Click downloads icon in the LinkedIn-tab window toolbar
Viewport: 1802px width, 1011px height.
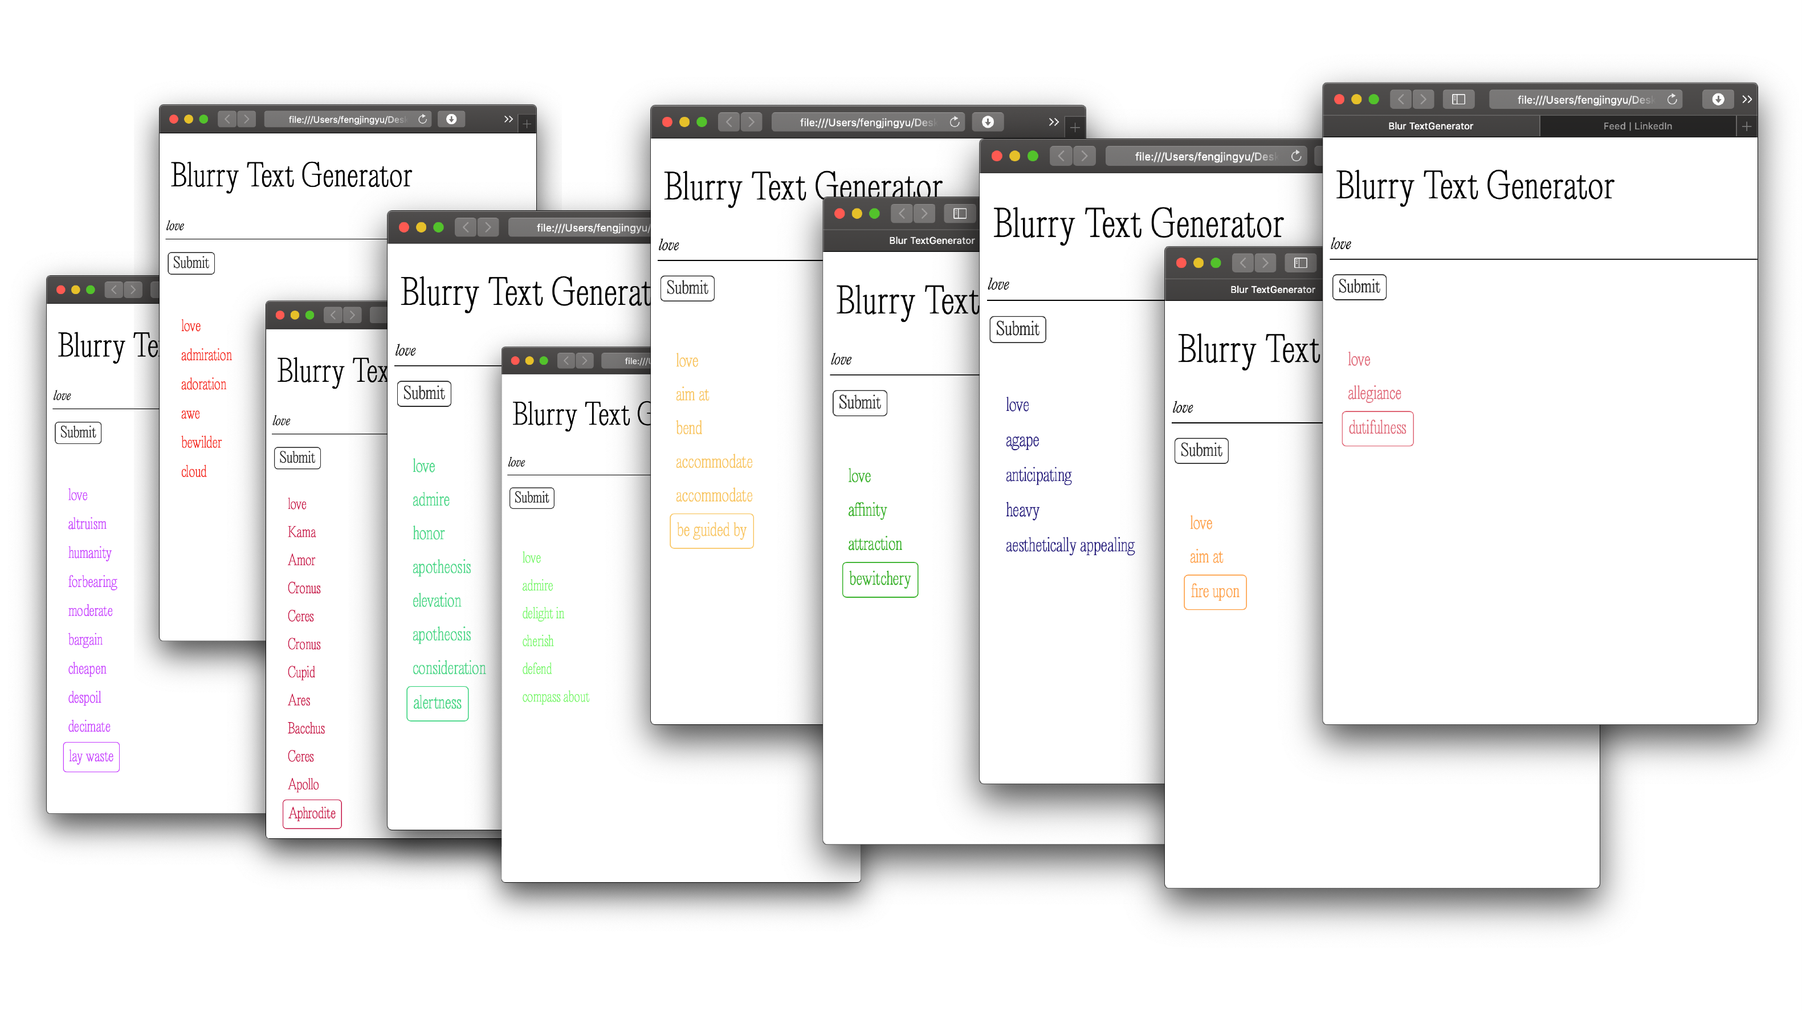coord(1717,99)
